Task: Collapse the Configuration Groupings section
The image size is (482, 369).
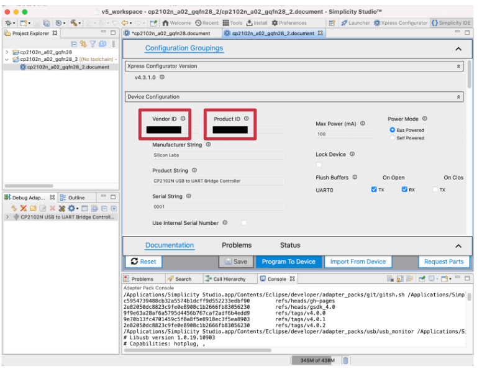Action: 458,49
